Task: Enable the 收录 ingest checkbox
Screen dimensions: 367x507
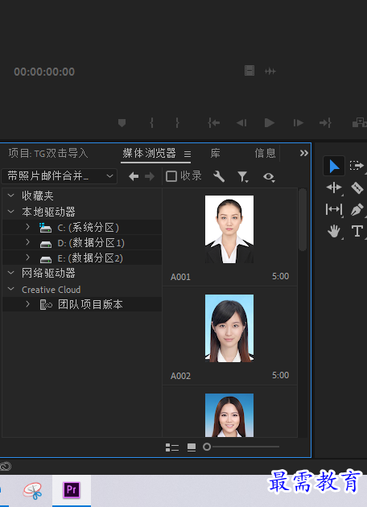Action: click(x=171, y=176)
